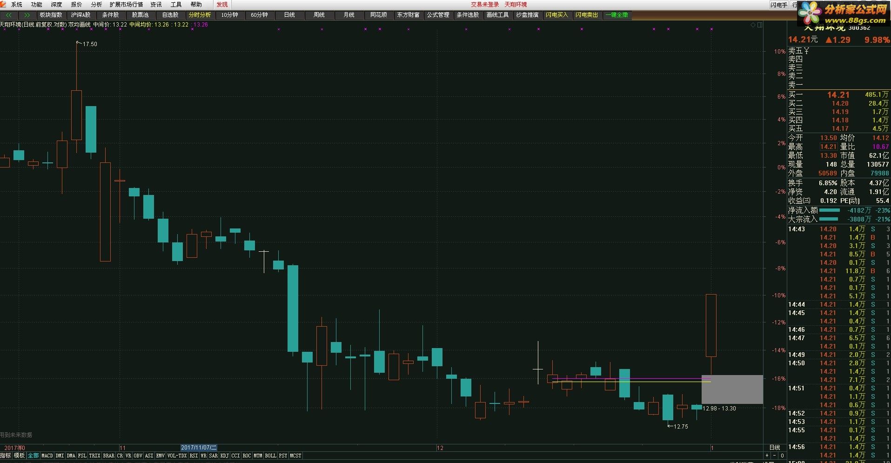891x463 pixels.
Task: Select the KDJ indicator tab
Action: tap(224, 456)
